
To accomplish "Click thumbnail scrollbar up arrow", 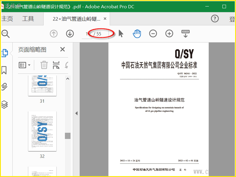I will [68, 78].
